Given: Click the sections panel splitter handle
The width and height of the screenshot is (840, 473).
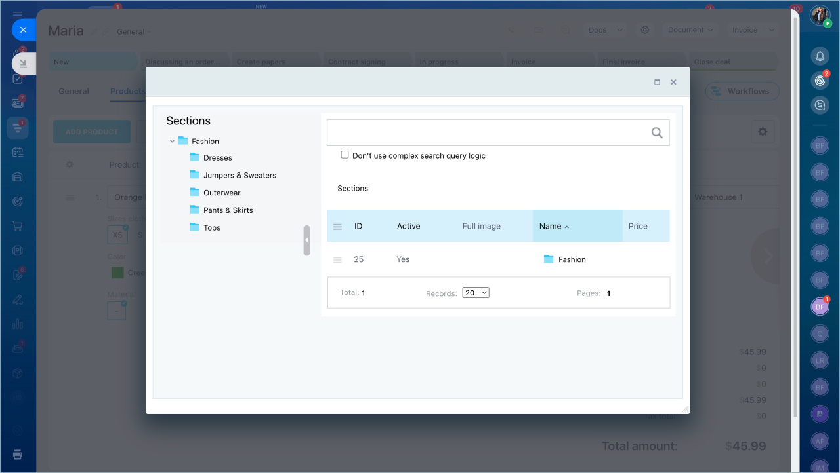Looking at the screenshot, I should tap(306, 240).
